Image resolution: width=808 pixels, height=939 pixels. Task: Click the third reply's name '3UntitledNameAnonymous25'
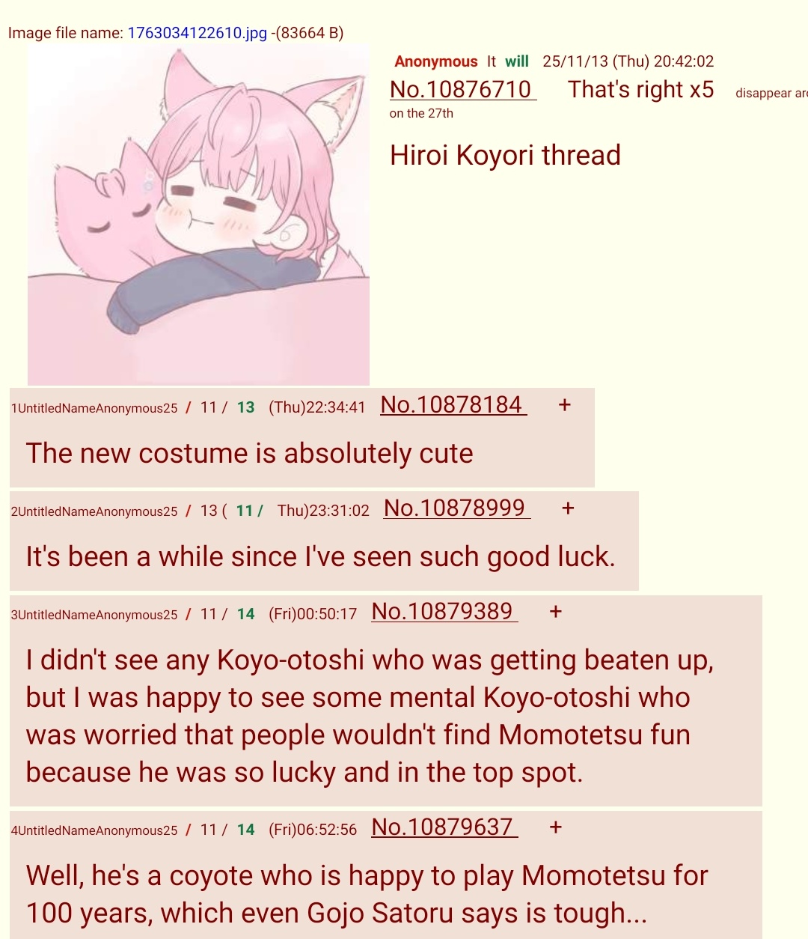tap(94, 615)
